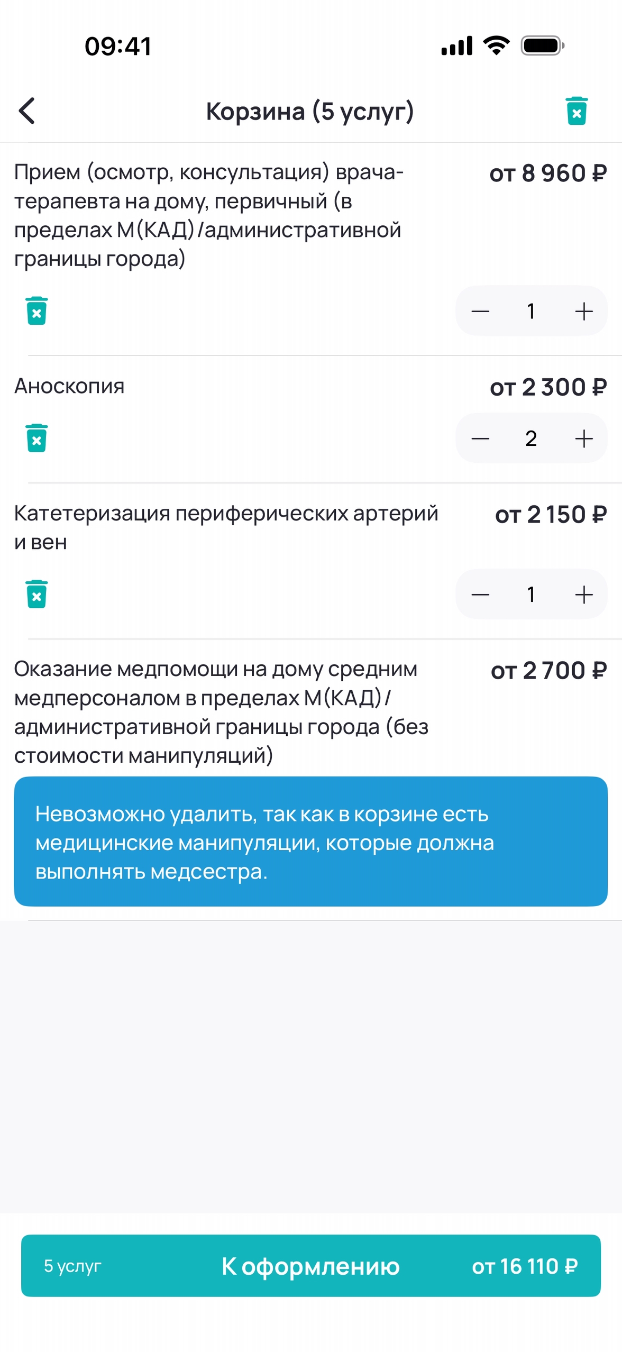Tap the battery indicator in status bar
This screenshot has height=1352, width=622.
point(542,46)
